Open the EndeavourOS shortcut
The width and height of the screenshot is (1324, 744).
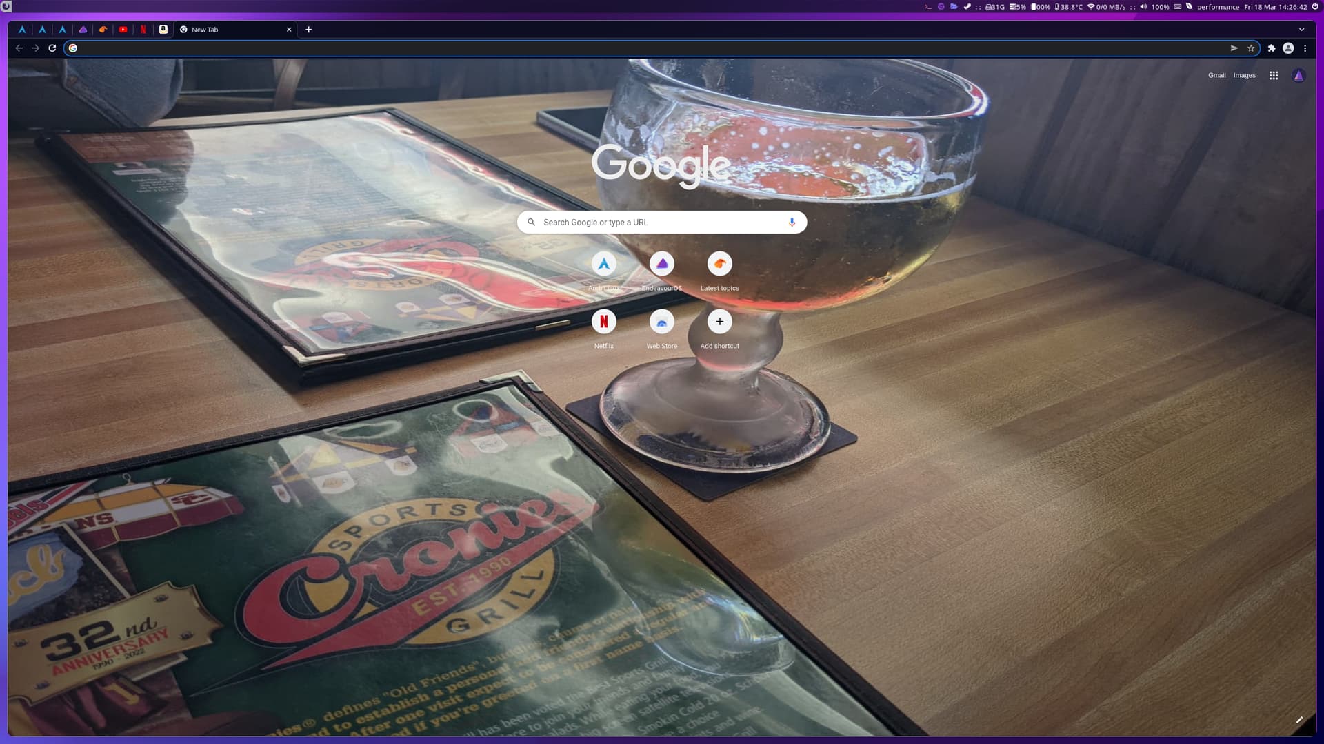click(x=662, y=271)
